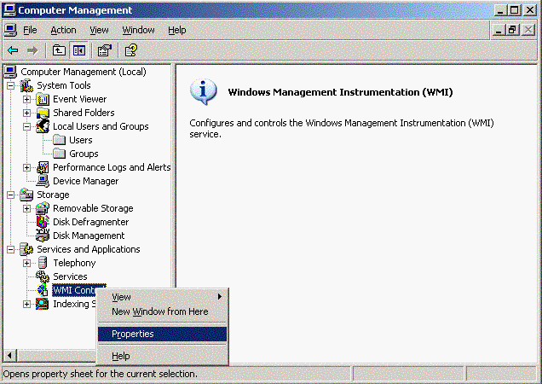Screen dimensions: 542x384
Task: Select the Services node in the tree
Action: click(x=70, y=276)
